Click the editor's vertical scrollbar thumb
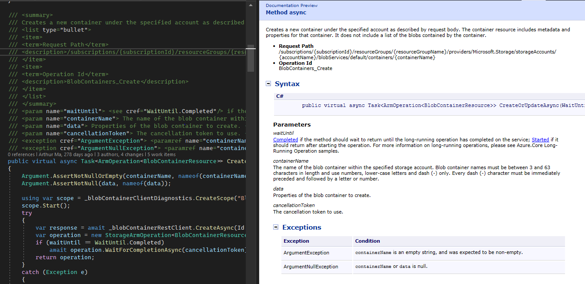Screen dimensions: 585x284 click(250, 59)
